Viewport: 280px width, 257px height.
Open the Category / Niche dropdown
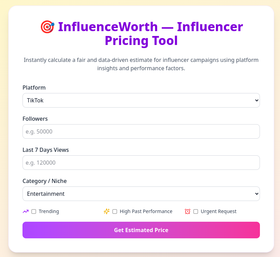141,194
